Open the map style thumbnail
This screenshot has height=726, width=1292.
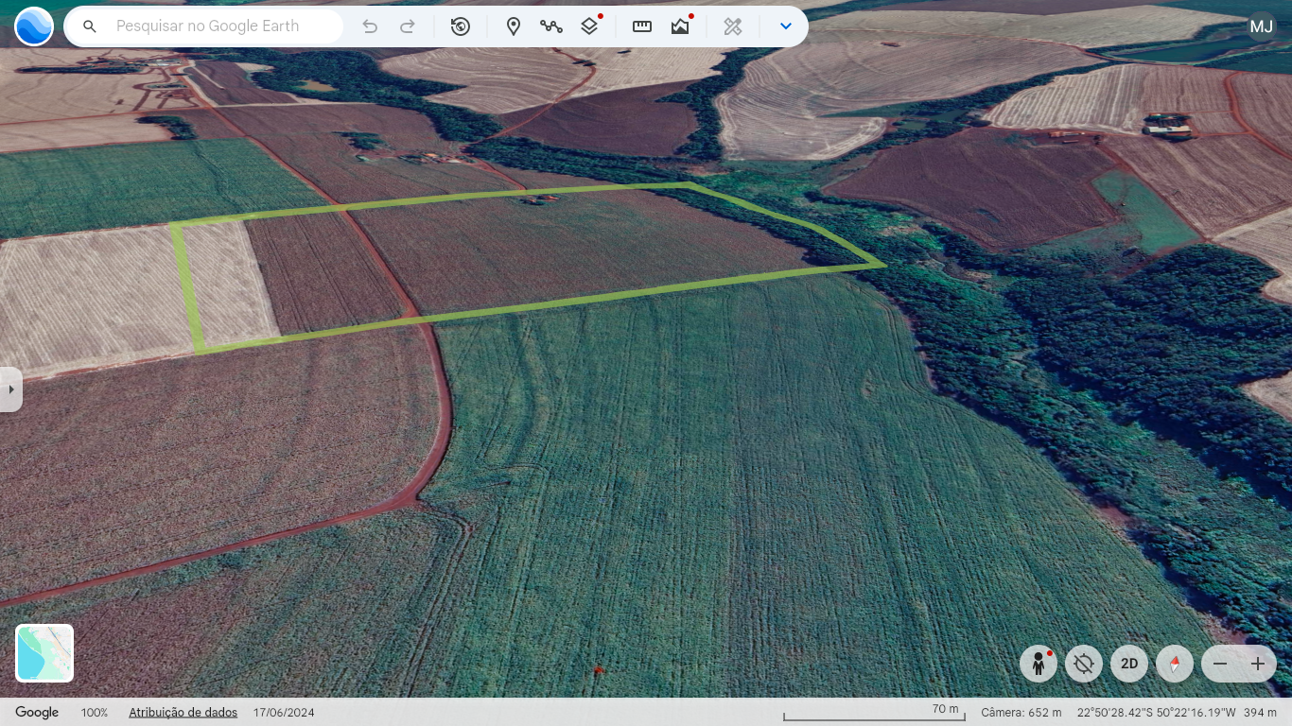click(44, 653)
